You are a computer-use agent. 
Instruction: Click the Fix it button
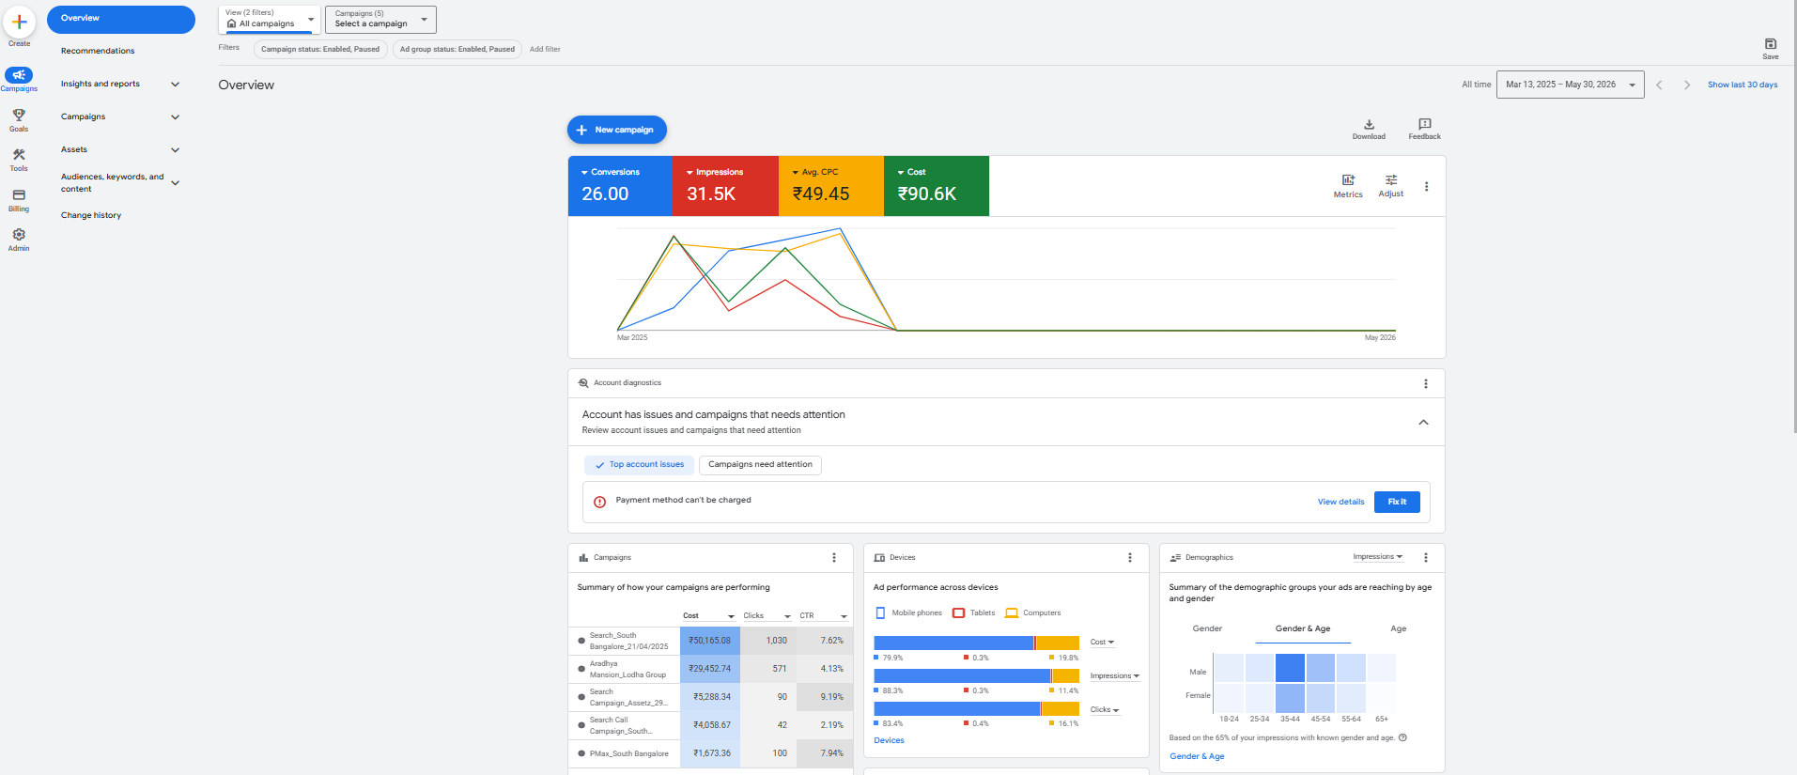click(x=1397, y=502)
